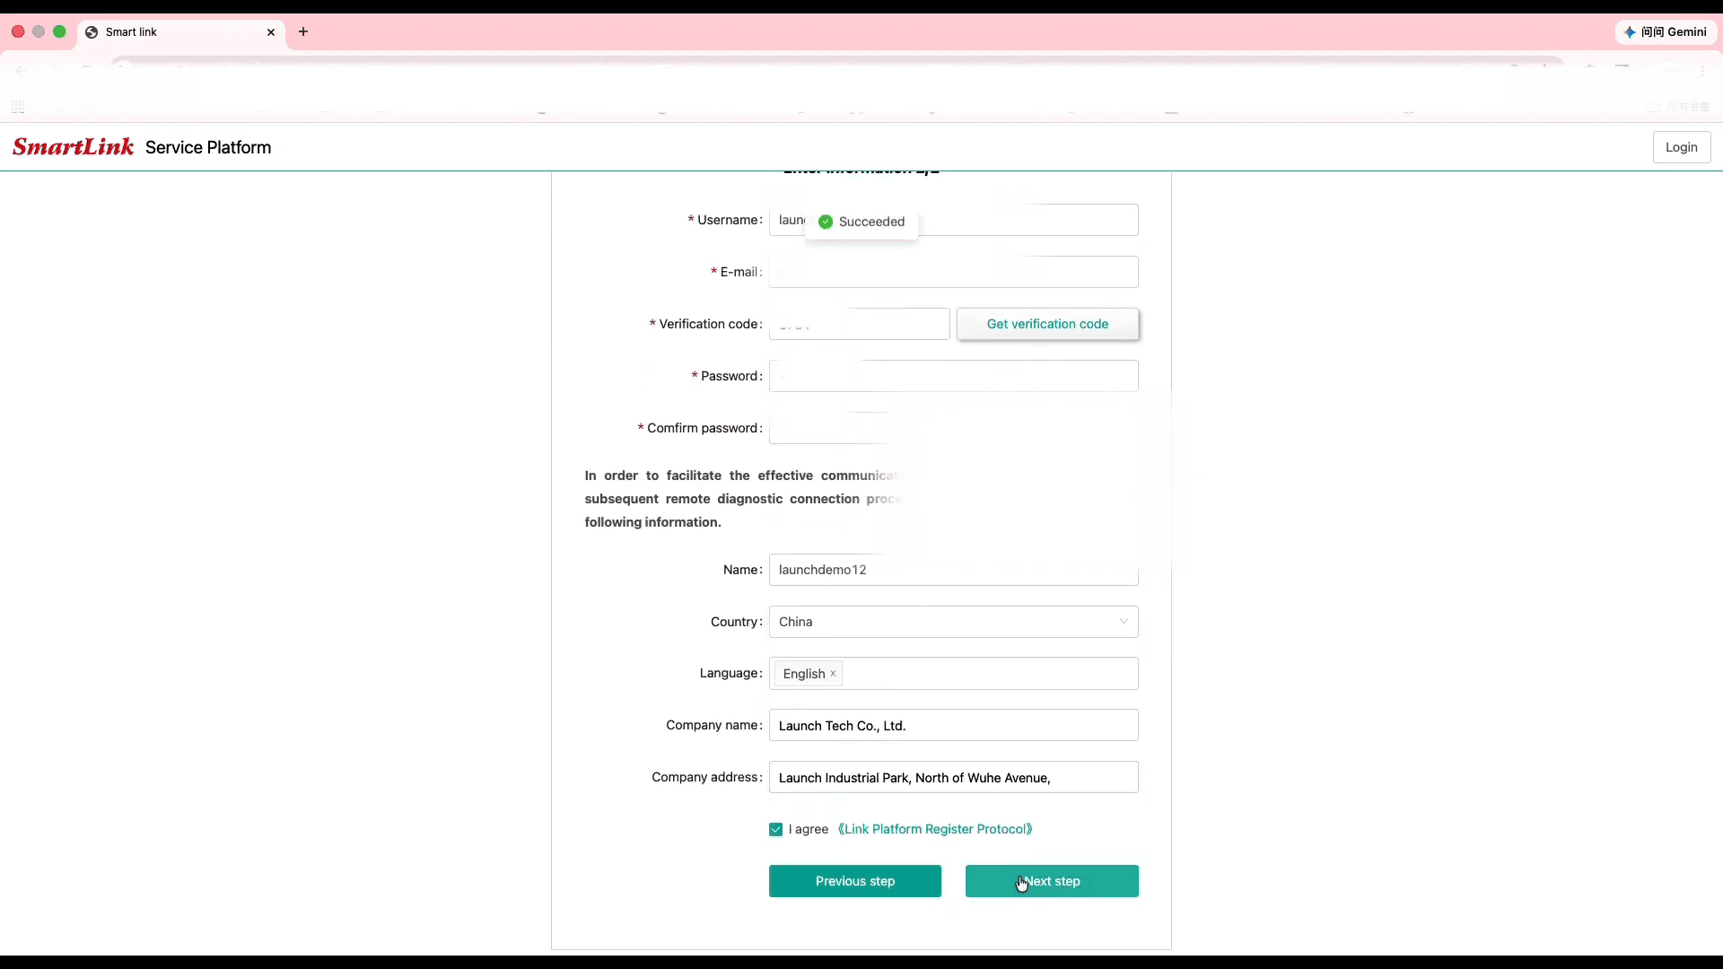Select the Smart link browser tab
Image resolution: width=1723 pixels, height=969 pixels.
pos(181,32)
